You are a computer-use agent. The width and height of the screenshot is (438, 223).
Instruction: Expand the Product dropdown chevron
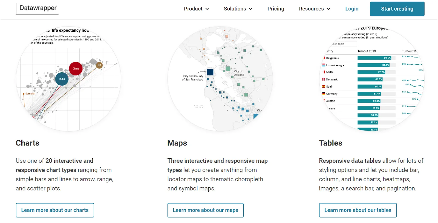coord(207,9)
